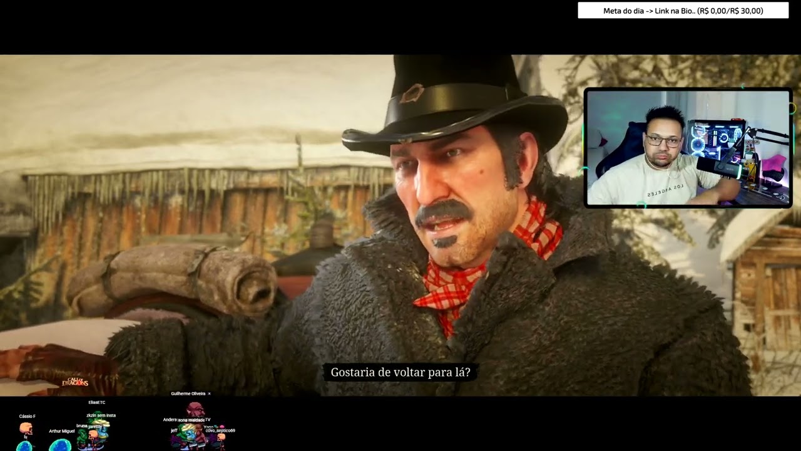Click the 'jeff' viewer name
The height and width of the screenshot is (451, 801).
(174, 430)
